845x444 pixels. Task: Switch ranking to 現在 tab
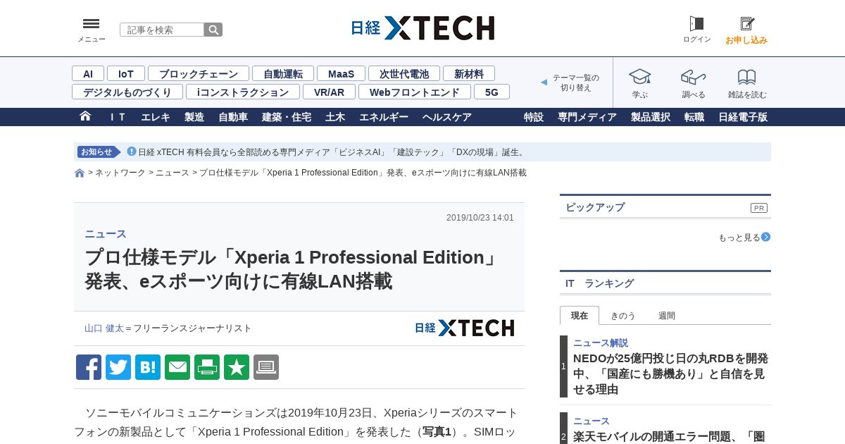click(x=580, y=316)
